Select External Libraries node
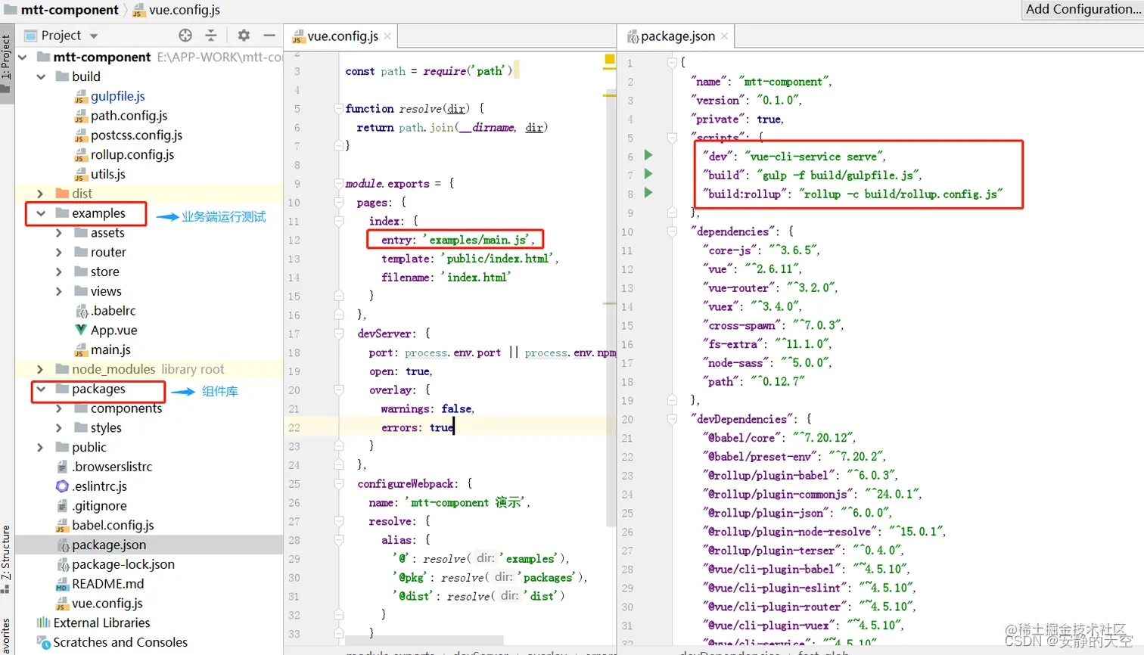The width and height of the screenshot is (1144, 655). pos(101,622)
